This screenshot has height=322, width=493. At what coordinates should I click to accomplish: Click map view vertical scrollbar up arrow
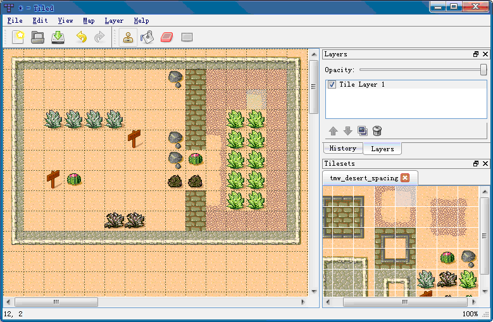[314, 54]
